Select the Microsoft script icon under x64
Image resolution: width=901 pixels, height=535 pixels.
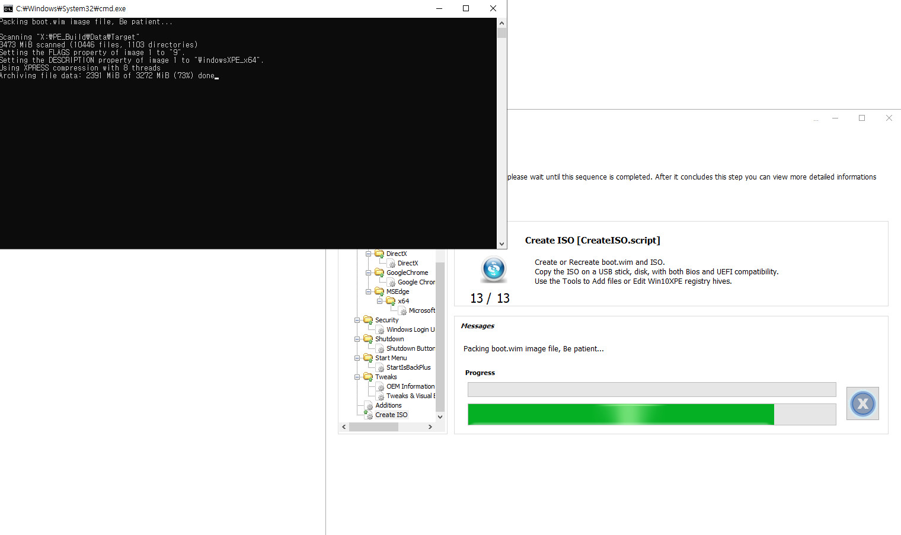point(403,311)
